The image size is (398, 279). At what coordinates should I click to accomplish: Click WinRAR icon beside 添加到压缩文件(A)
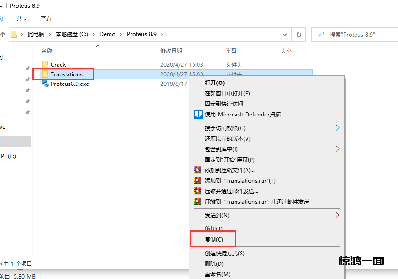[198, 170]
